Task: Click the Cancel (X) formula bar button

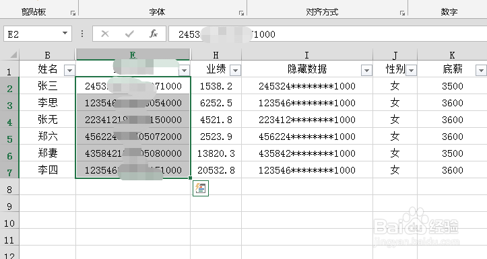Action: click(x=105, y=34)
